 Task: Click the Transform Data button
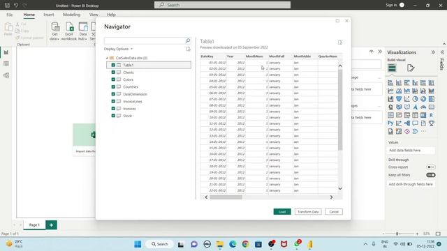308,212
